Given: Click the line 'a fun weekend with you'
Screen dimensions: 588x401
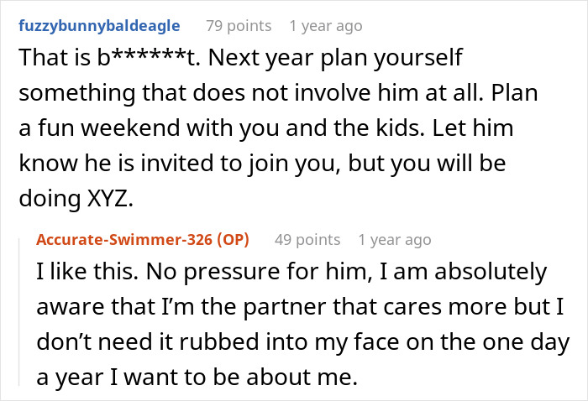Looking at the screenshot, I should [149, 128].
